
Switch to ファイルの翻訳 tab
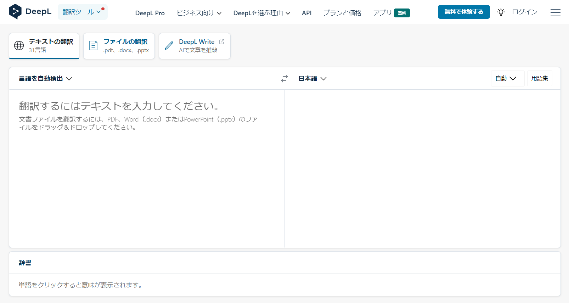[x=119, y=46]
